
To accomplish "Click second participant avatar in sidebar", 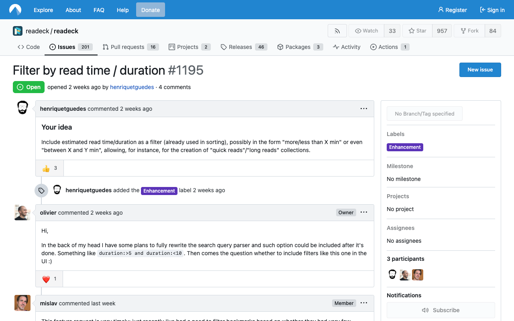I will [405, 274].
